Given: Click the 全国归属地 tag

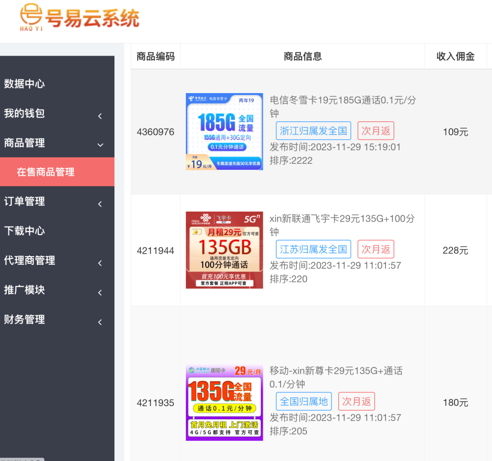Looking at the screenshot, I should (x=304, y=402).
